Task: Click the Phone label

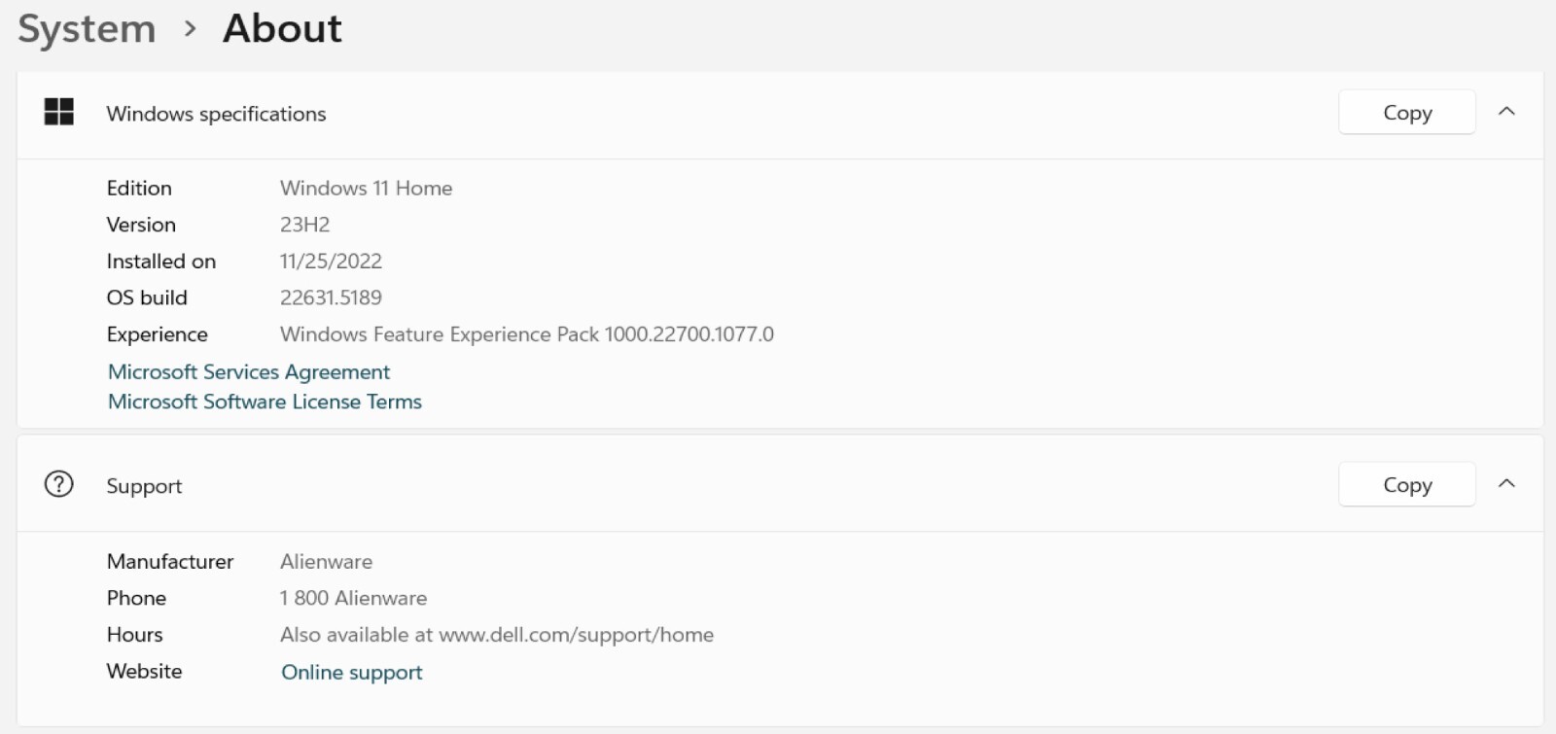Action: [136, 599]
